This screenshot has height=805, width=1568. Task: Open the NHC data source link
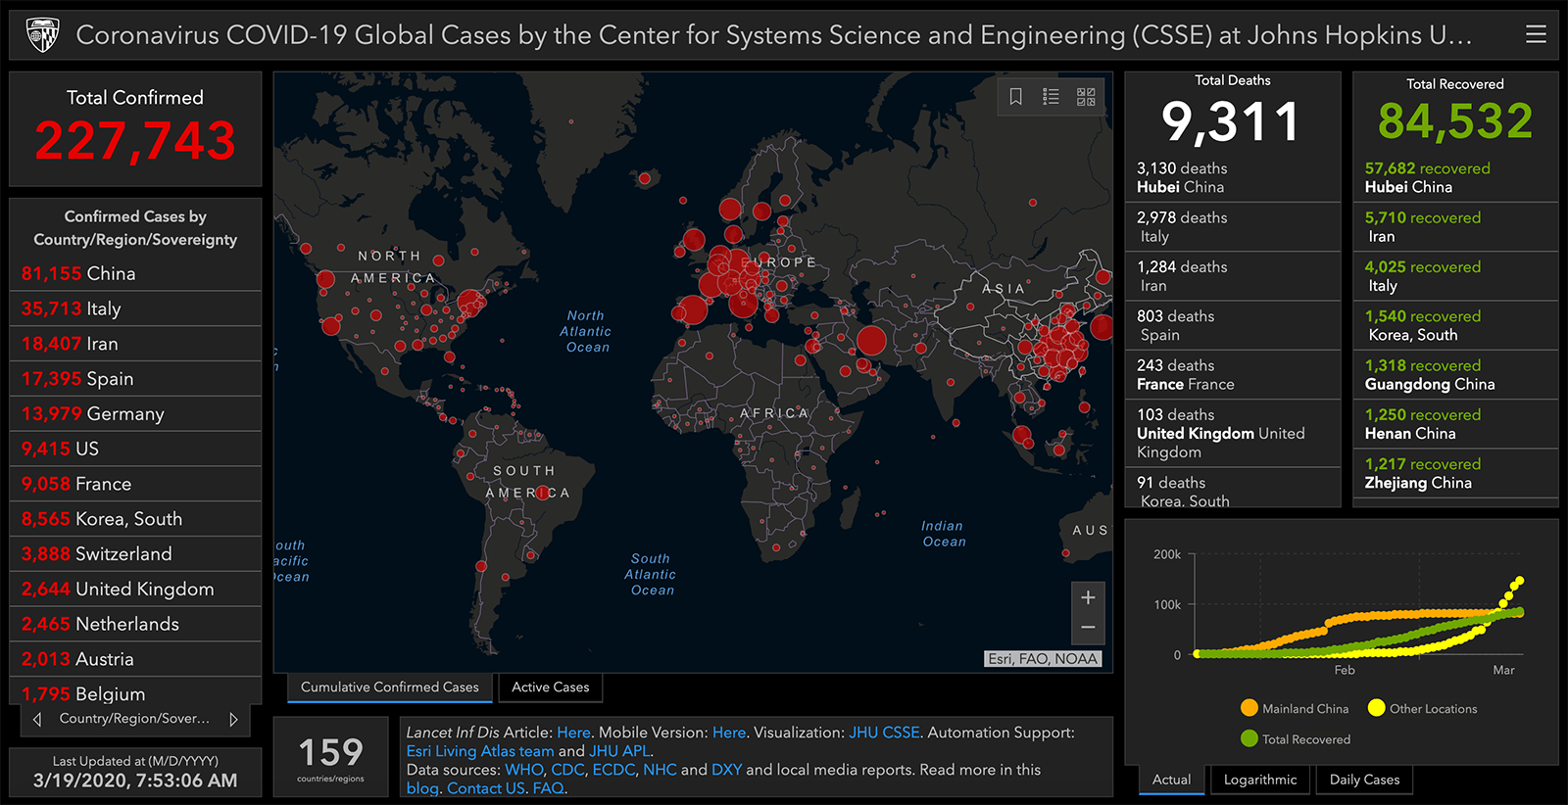[660, 770]
